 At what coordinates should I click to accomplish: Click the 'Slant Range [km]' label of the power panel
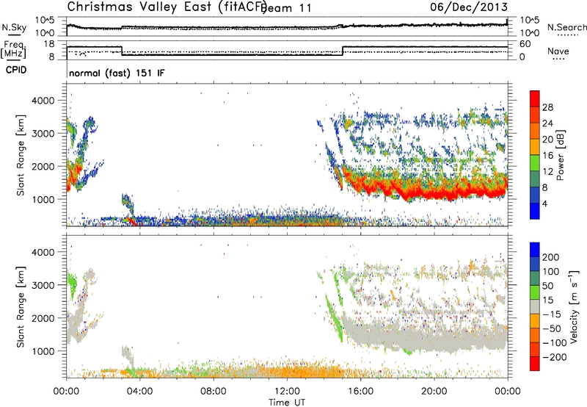(x=21, y=156)
